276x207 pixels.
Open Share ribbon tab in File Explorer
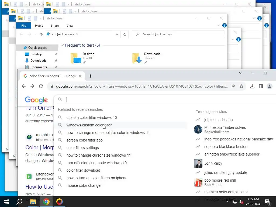[x=55, y=26]
